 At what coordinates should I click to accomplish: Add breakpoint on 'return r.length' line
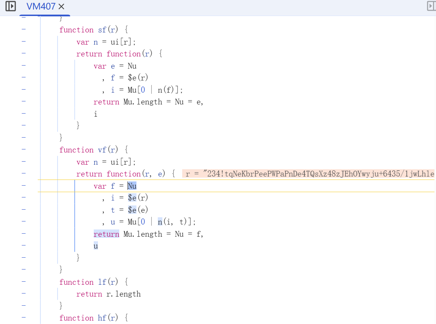pyautogui.click(x=24, y=294)
